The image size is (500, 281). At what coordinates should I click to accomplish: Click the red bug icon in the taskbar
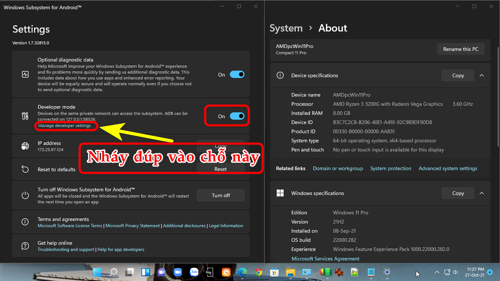tap(339, 272)
